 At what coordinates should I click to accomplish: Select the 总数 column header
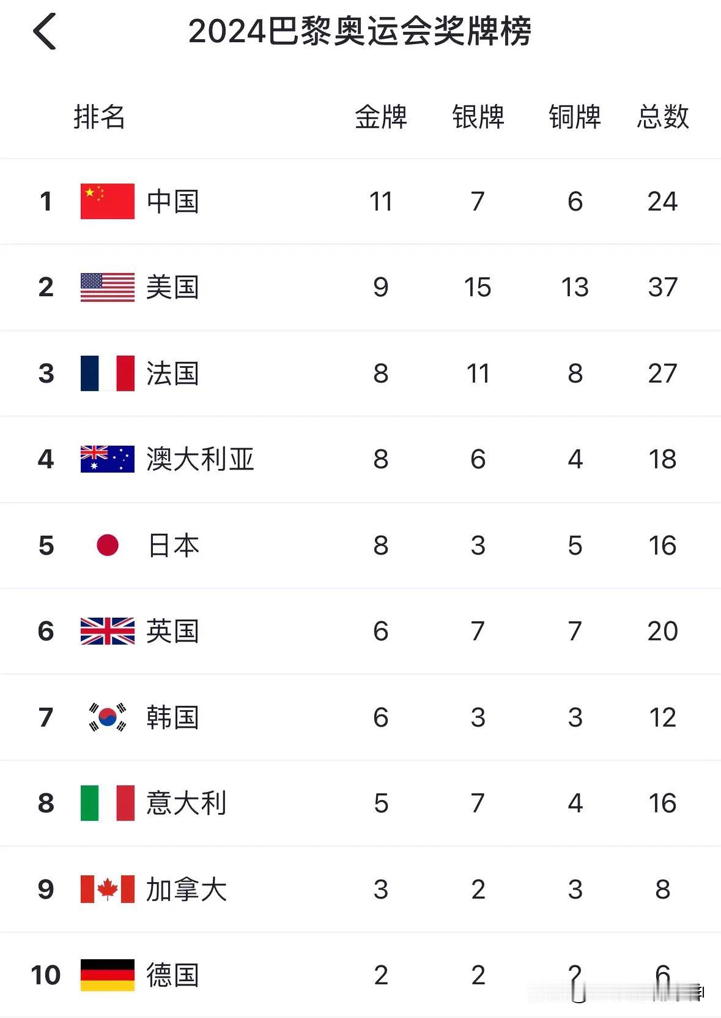click(663, 117)
